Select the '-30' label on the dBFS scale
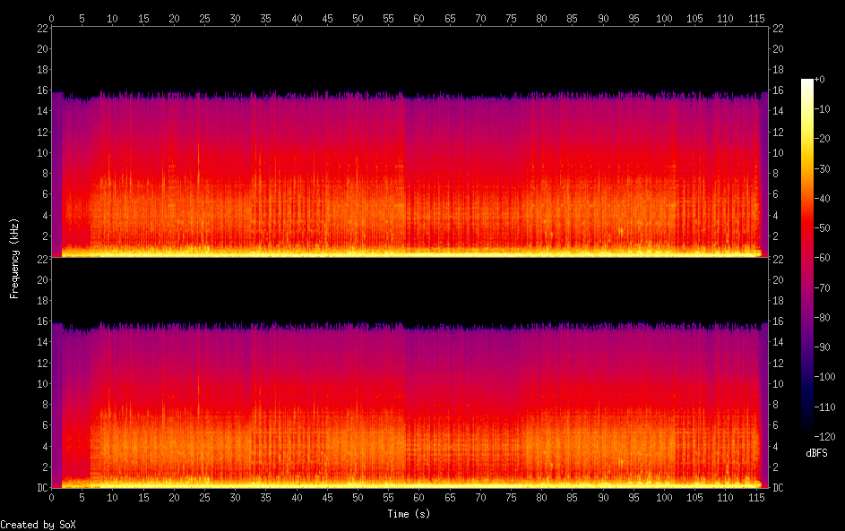845x531 pixels. click(823, 168)
